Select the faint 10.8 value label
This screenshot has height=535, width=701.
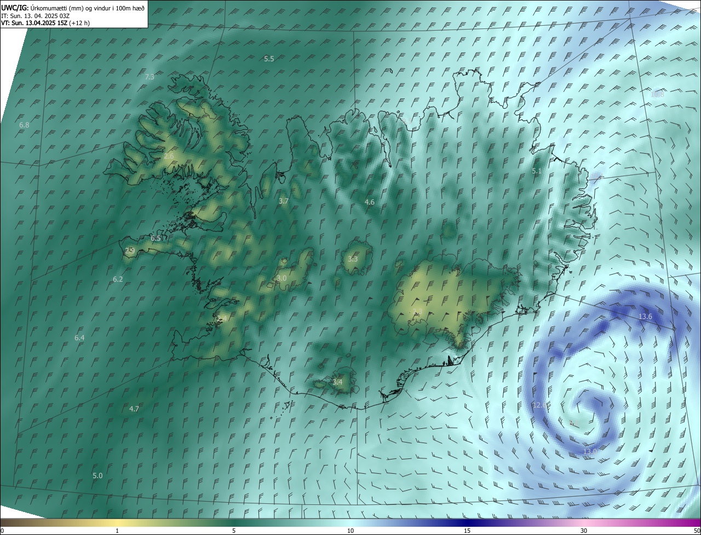(657, 94)
